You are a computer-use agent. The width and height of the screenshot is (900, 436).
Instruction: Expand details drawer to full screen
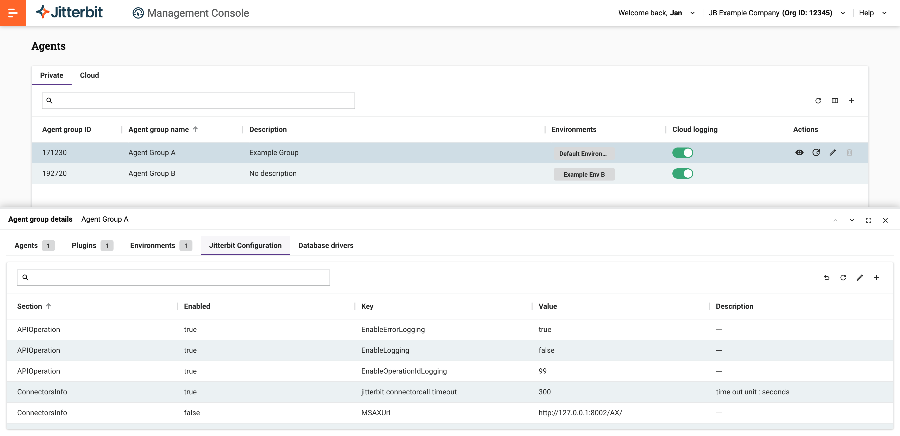tap(869, 220)
